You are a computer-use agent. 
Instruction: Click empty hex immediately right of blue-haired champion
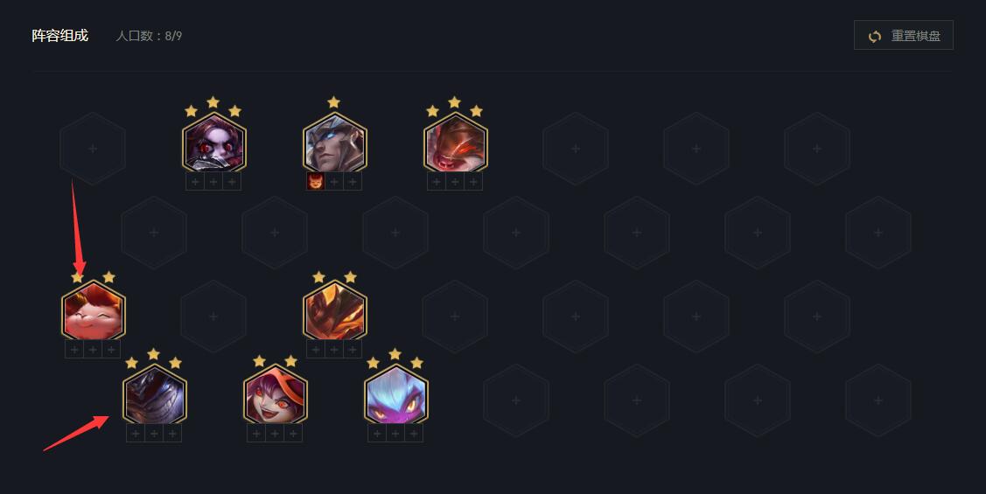[516, 400]
